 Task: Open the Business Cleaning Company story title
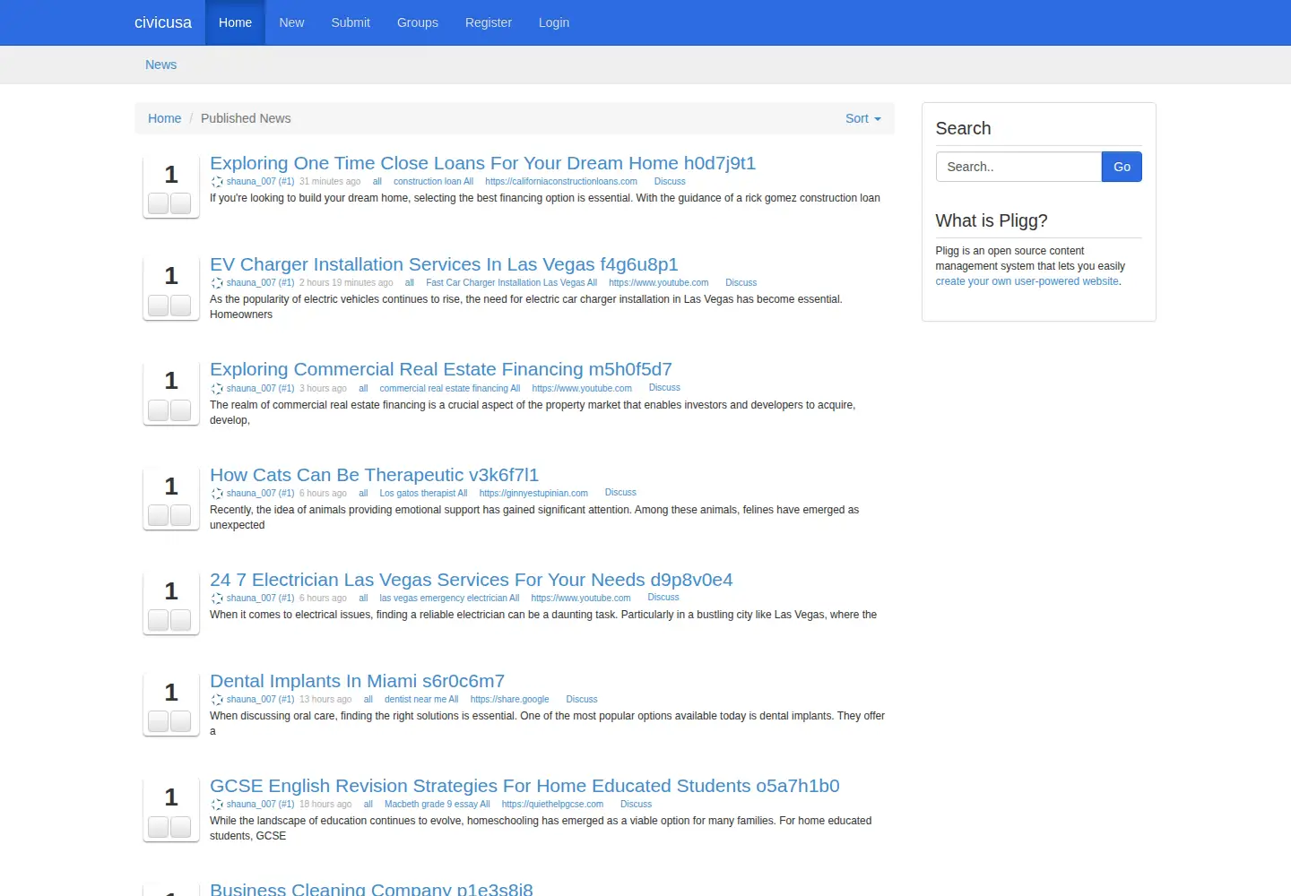click(371, 890)
